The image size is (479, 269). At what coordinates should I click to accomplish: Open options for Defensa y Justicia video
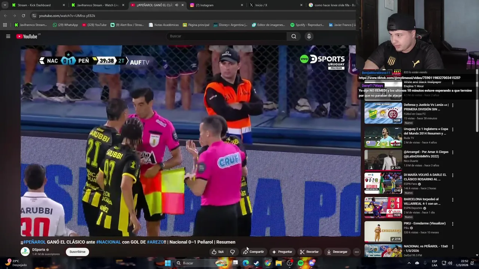click(x=452, y=105)
